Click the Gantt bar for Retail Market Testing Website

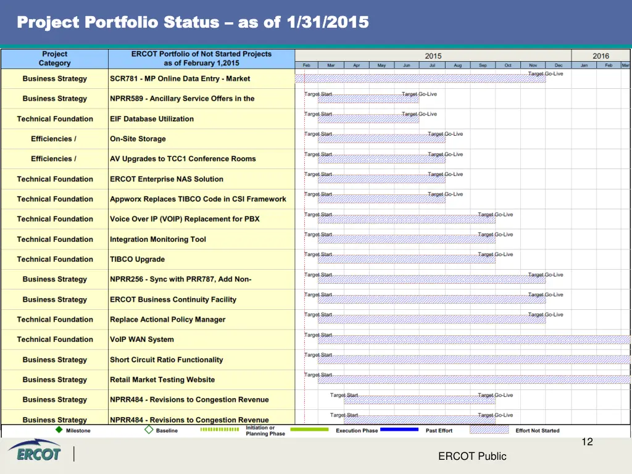474,380
